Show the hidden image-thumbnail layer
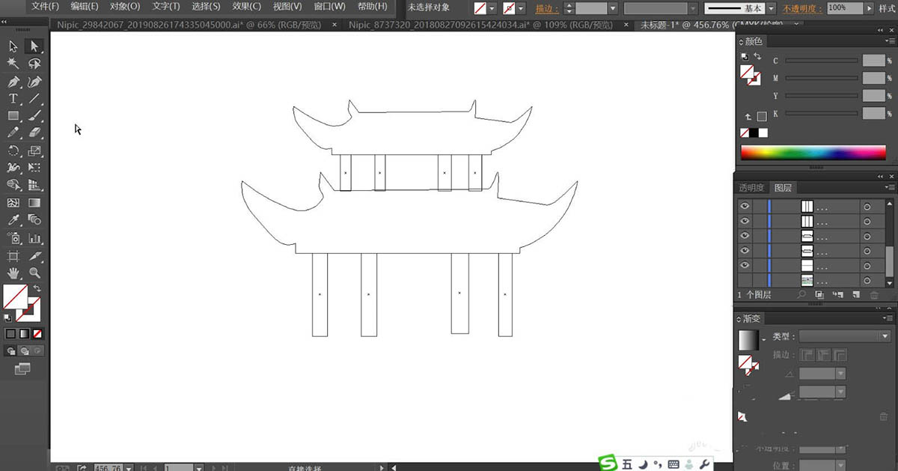898x471 pixels. pos(745,280)
